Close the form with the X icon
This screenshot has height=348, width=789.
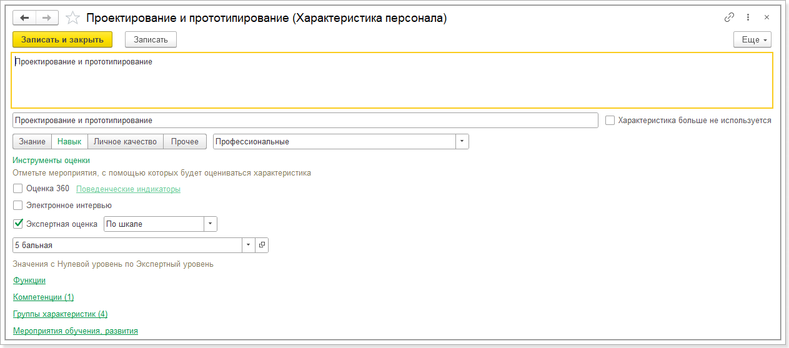pyautogui.click(x=767, y=17)
